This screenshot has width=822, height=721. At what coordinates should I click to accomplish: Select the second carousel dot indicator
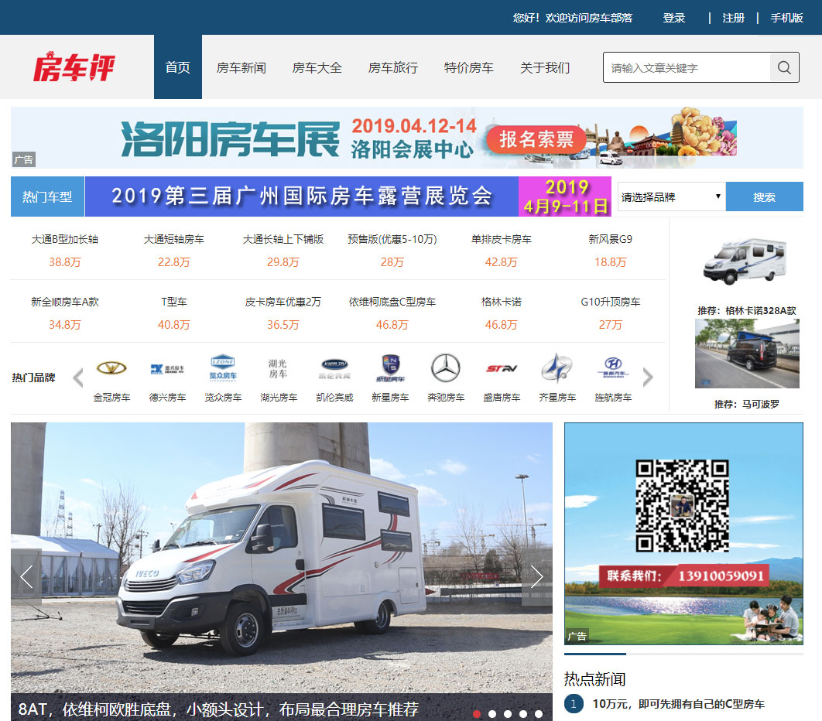click(492, 714)
